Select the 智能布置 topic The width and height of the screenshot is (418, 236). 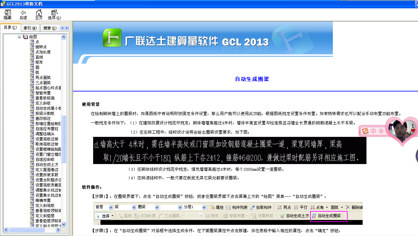click(x=43, y=93)
